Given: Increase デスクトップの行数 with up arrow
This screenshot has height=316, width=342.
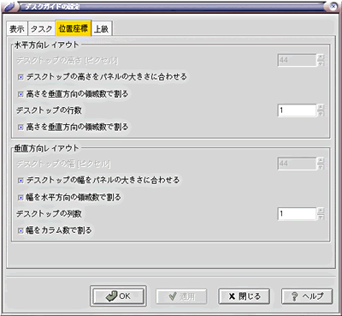Looking at the screenshot, I should pyautogui.click(x=321, y=107).
